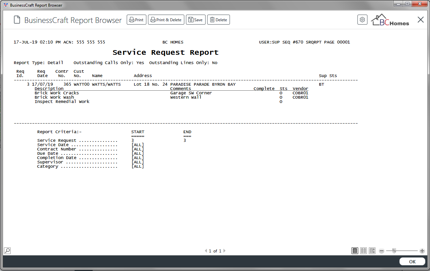This screenshot has width=430, height=271.
Task: Click the Print button
Action: pyautogui.click(x=136, y=20)
